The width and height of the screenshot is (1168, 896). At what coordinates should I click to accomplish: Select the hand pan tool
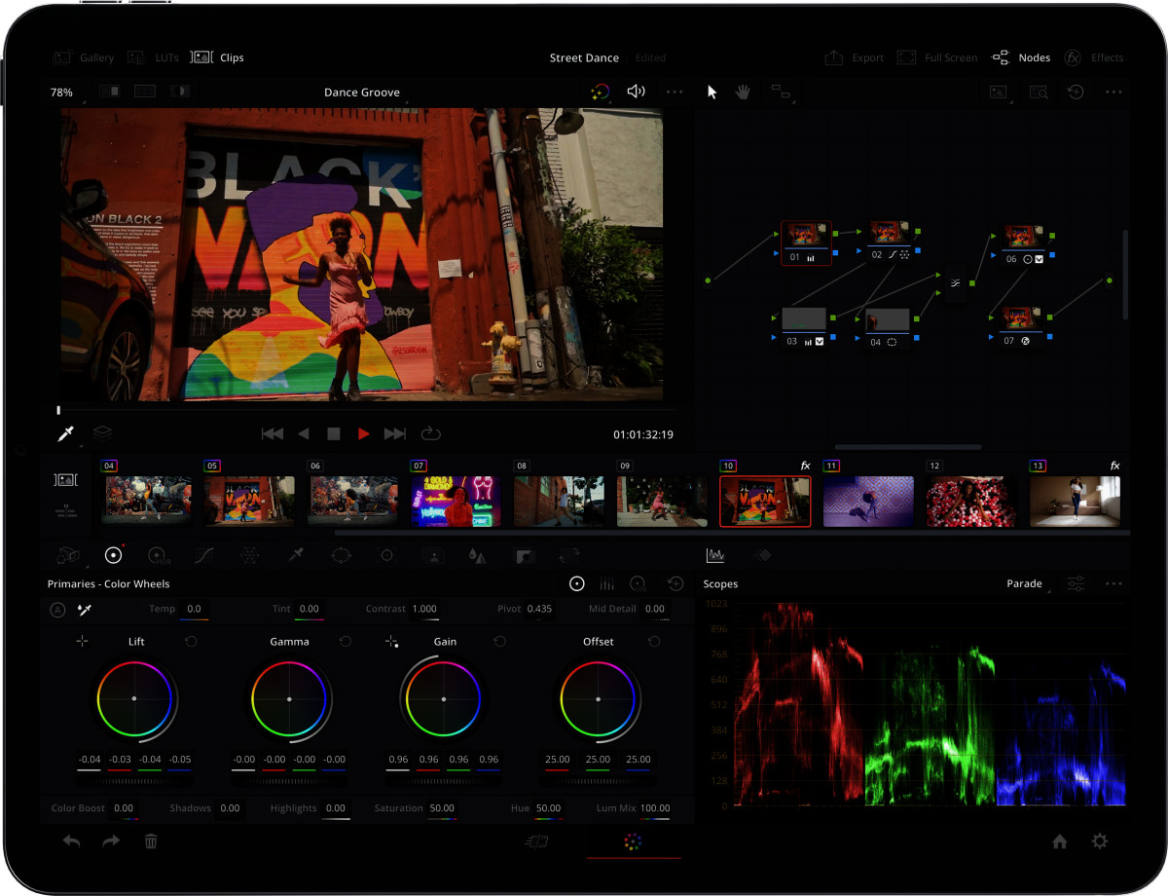743,92
